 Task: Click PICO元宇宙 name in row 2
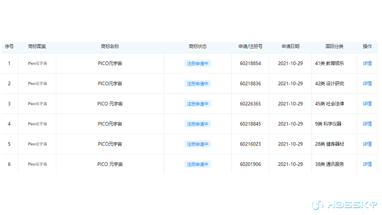(x=110, y=84)
